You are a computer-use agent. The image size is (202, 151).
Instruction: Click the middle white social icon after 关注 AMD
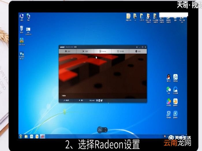tap(99, 100)
